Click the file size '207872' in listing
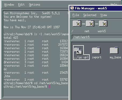Screen dimensions: 122x100 63,45
